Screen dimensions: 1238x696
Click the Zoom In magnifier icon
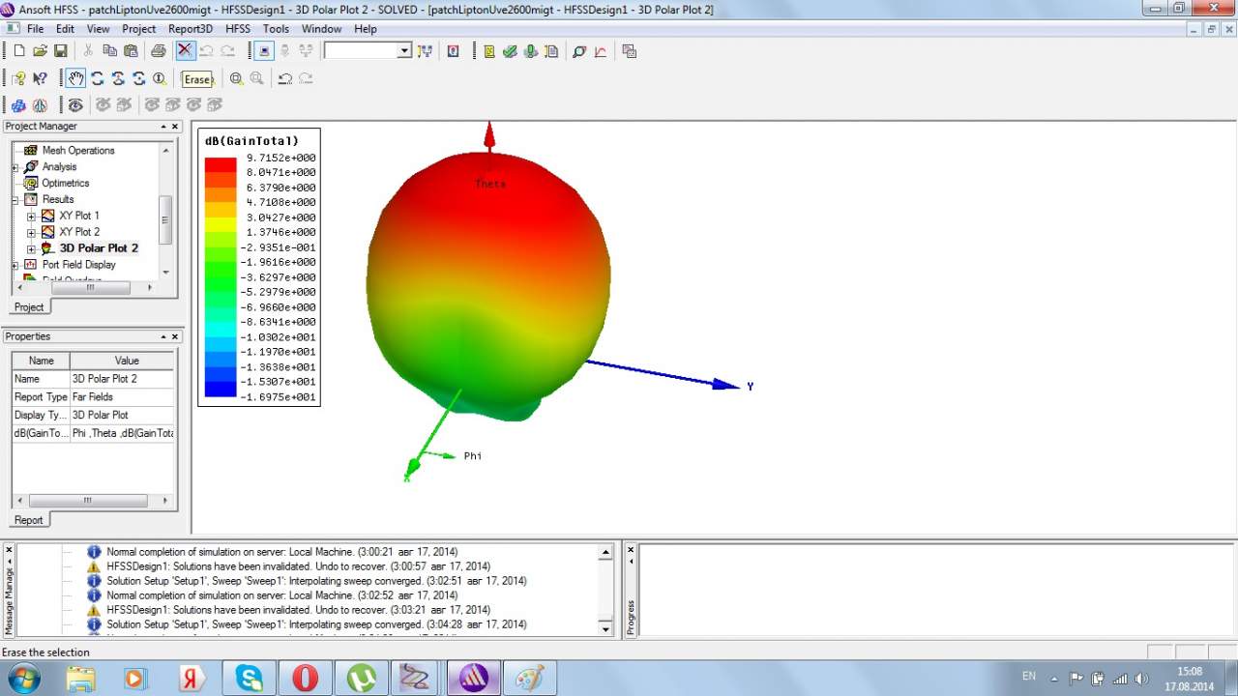pyautogui.click(x=236, y=78)
